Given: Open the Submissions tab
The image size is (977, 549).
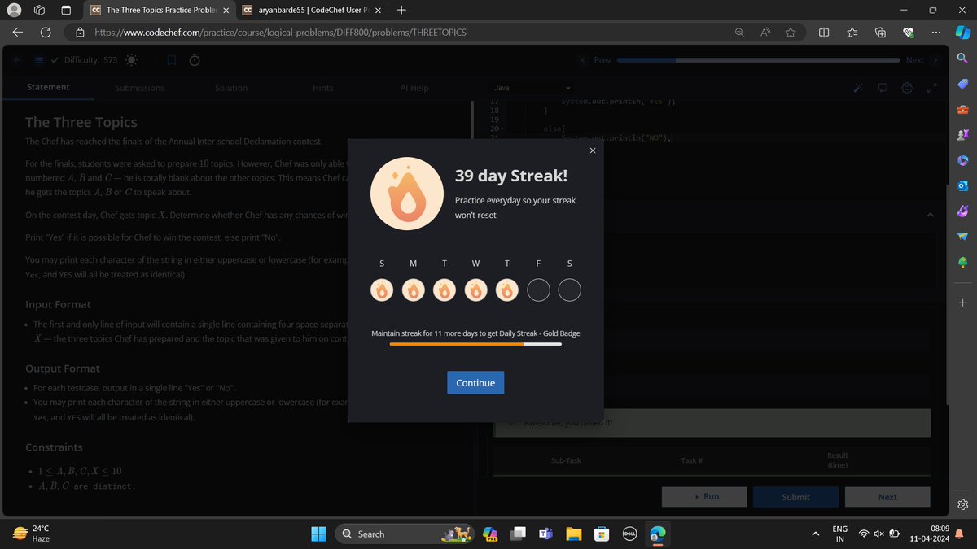Looking at the screenshot, I should (x=139, y=88).
